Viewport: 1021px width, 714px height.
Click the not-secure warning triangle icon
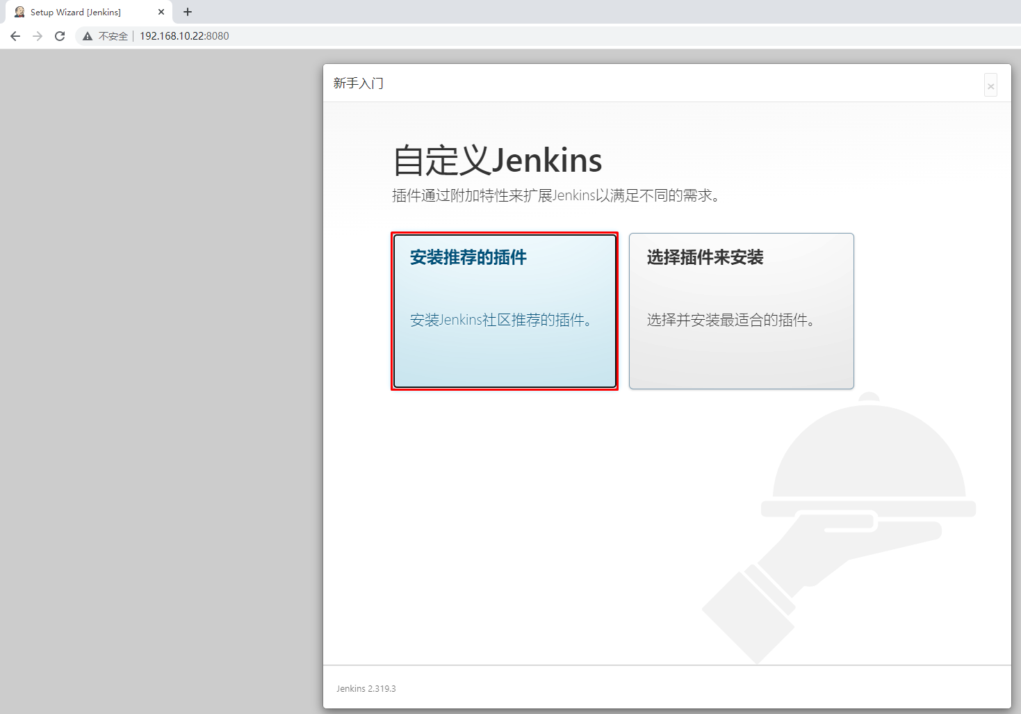click(x=88, y=36)
